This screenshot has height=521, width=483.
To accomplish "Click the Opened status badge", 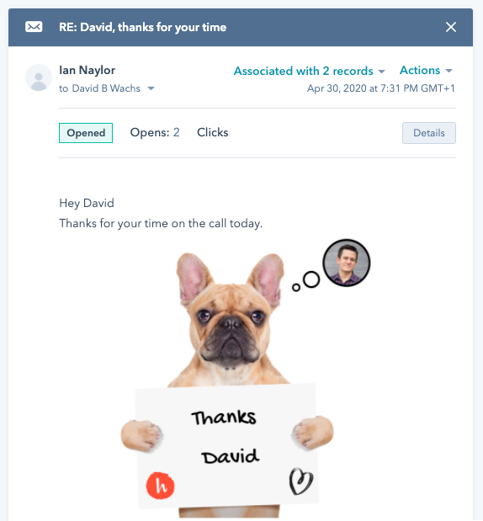I will pyautogui.click(x=86, y=133).
